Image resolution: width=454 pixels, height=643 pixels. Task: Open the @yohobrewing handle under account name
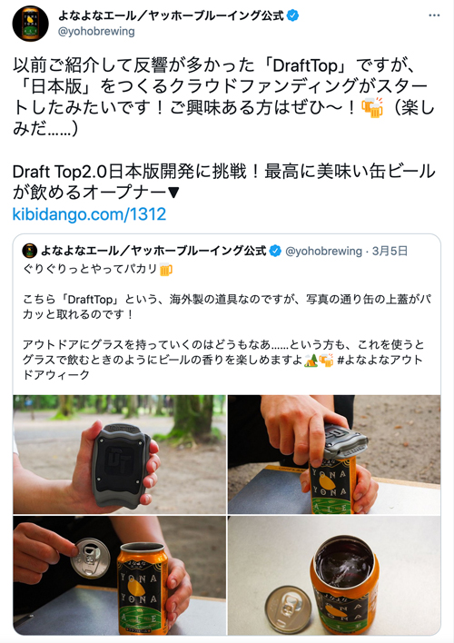tap(96, 32)
